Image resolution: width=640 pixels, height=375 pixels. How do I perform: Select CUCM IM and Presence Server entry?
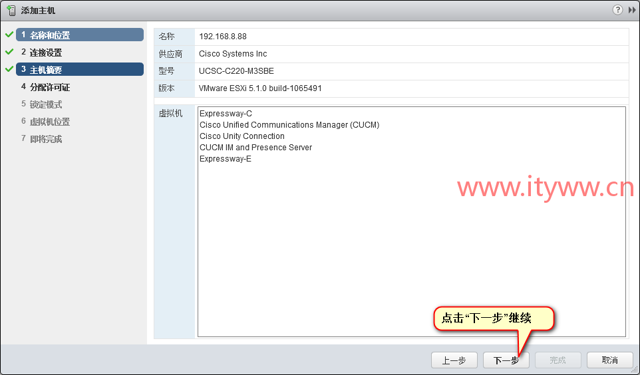256,148
